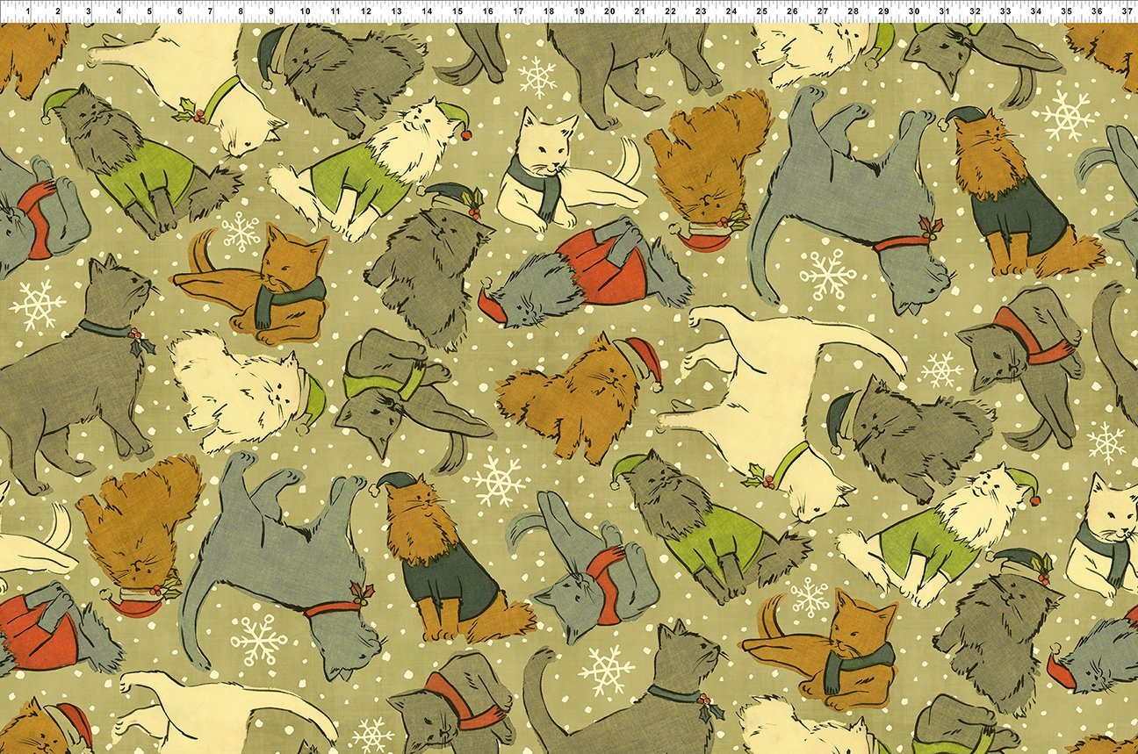Click the 1 inch mark on ruler
Viewport: 1138px width, 754px height.
(x=27, y=11)
